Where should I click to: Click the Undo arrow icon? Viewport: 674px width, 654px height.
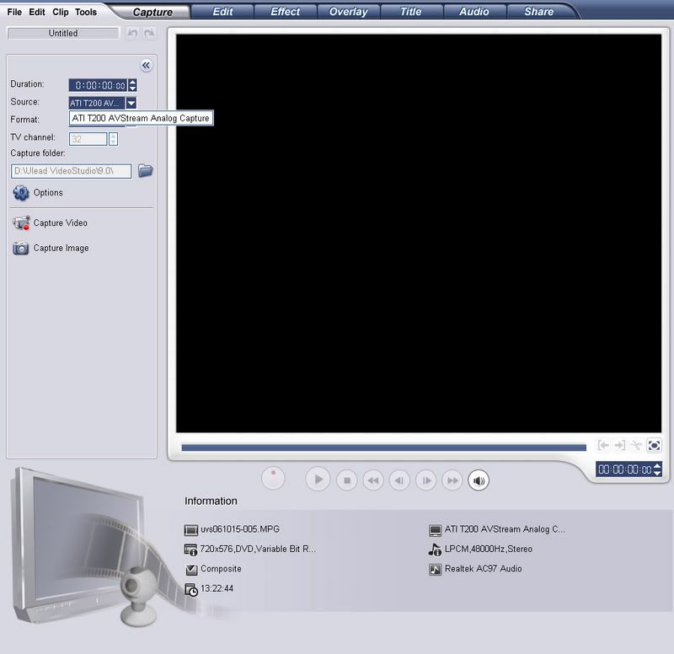point(132,33)
